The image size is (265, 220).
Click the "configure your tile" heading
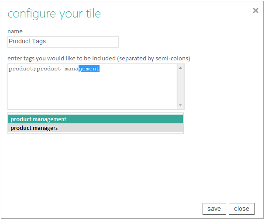coord(54,14)
